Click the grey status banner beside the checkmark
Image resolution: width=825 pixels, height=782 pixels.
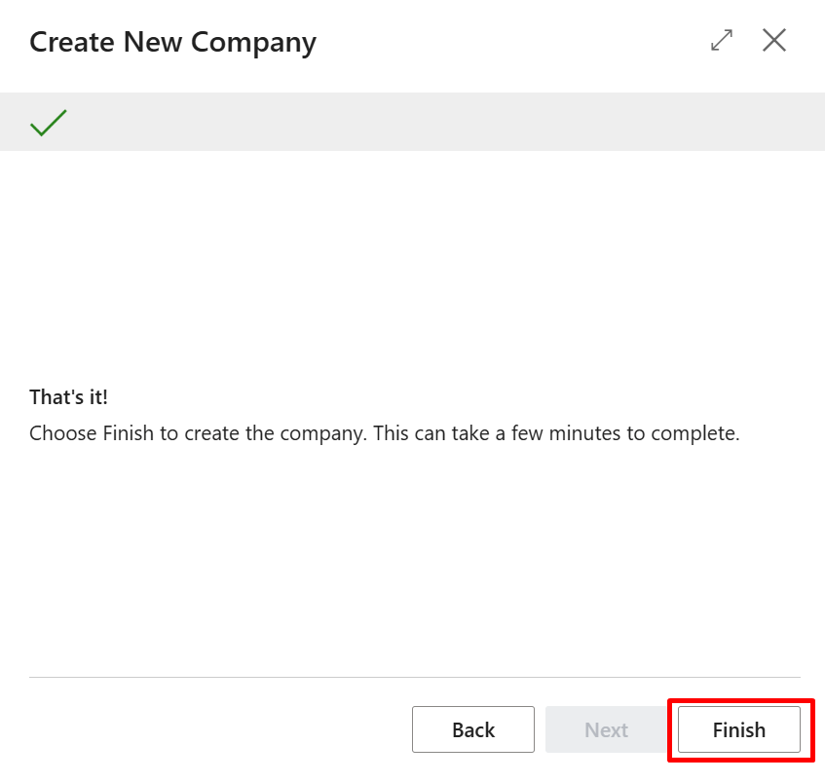[x=438, y=123]
